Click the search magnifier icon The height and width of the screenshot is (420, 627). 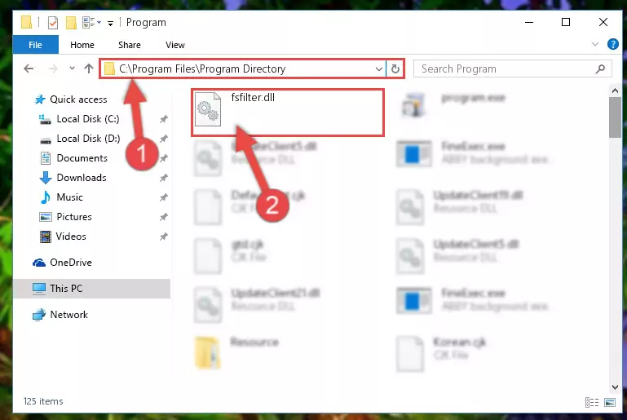600,69
